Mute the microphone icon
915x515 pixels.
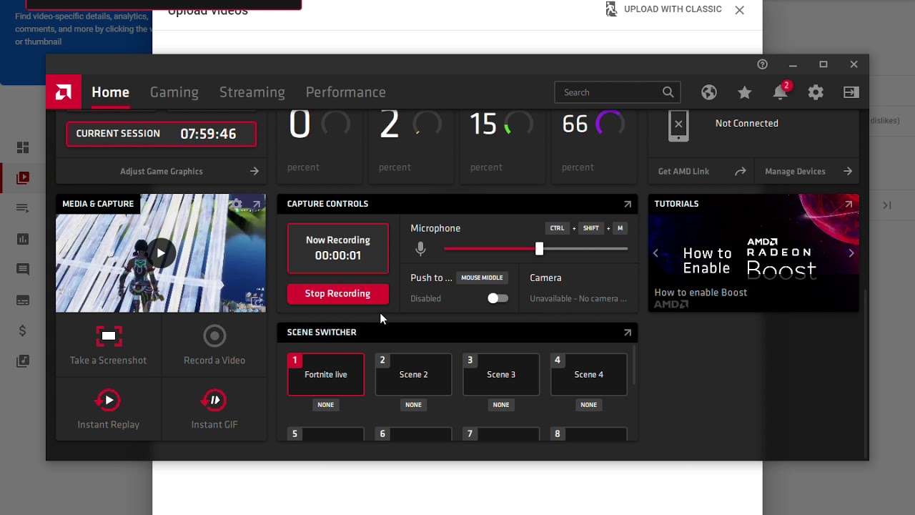(420, 249)
